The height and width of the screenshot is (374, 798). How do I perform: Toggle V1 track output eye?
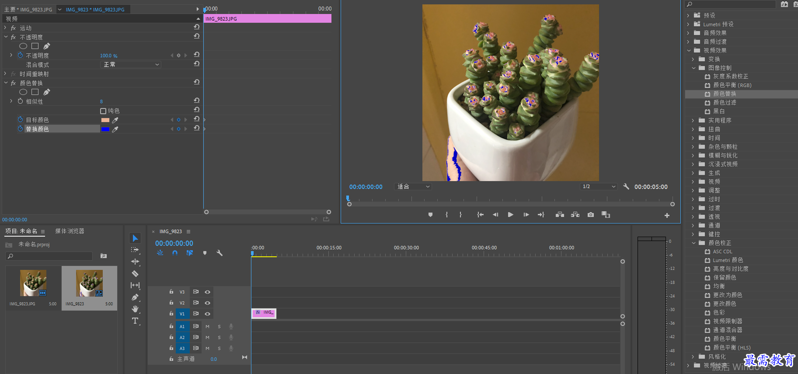[208, 314]
